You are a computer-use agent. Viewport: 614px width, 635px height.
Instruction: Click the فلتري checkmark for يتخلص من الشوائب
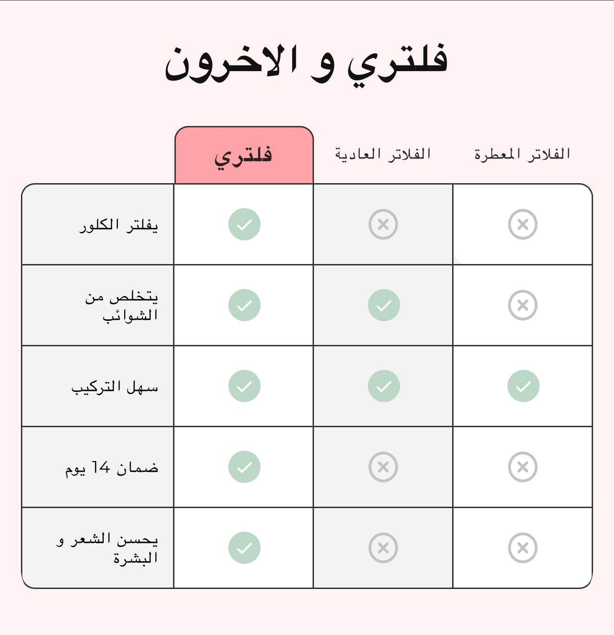point(244,305)
